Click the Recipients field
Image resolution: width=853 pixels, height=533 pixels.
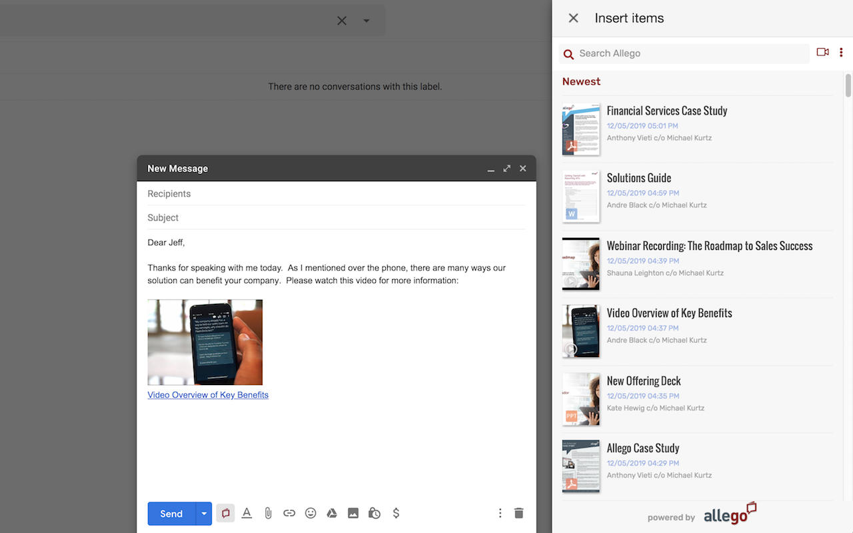pyautogui.click(x=337, y=194)
